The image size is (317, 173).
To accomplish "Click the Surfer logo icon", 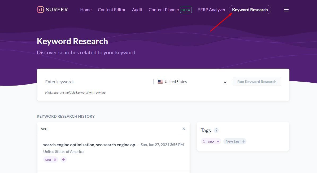I will point(40,10).
